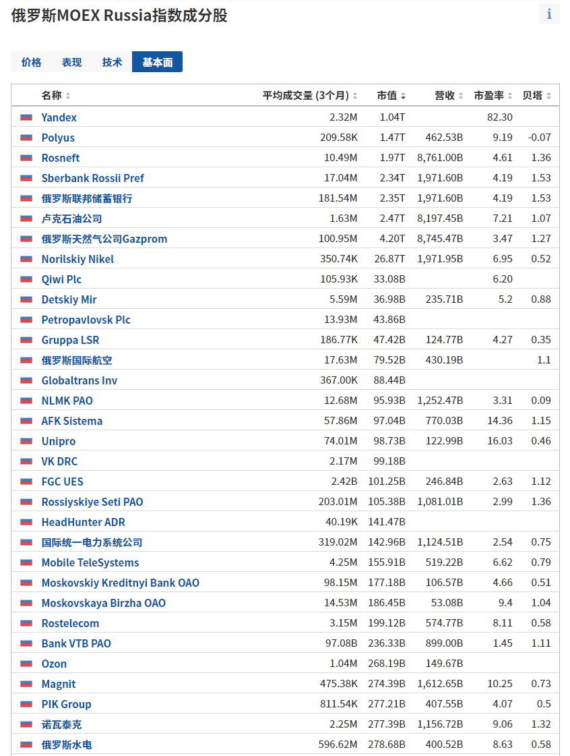
Task: Open Moskovskaya Birzha OAO link
Action: (104, 603)
